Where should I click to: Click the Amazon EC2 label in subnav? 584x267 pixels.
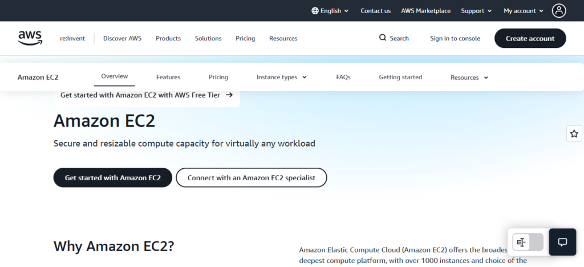click(x=38, y=78)
